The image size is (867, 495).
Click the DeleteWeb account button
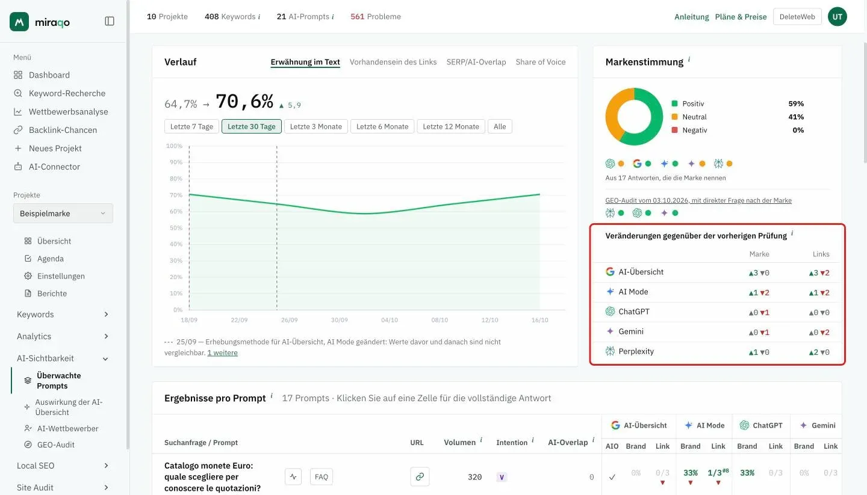click(797, 17)
